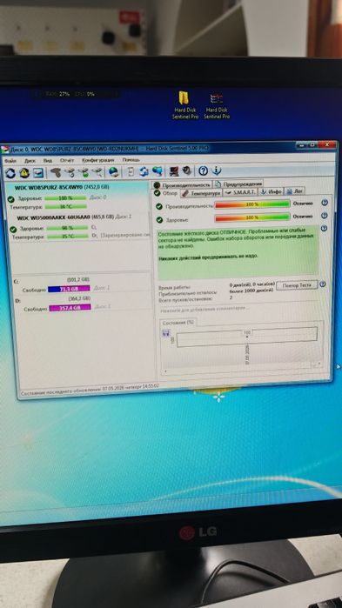Click the Повтор Теста button
This screenshot has width=342, height=608.
pyautogui.click(x=297, y=285)
